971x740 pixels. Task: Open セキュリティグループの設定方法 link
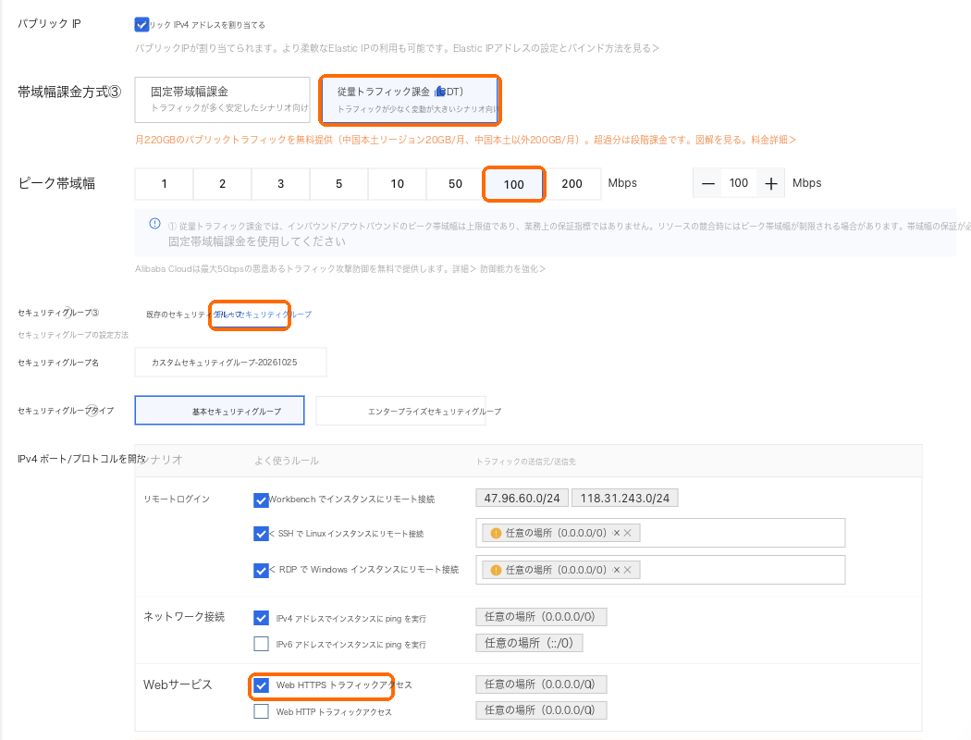[x=73, y=335]
